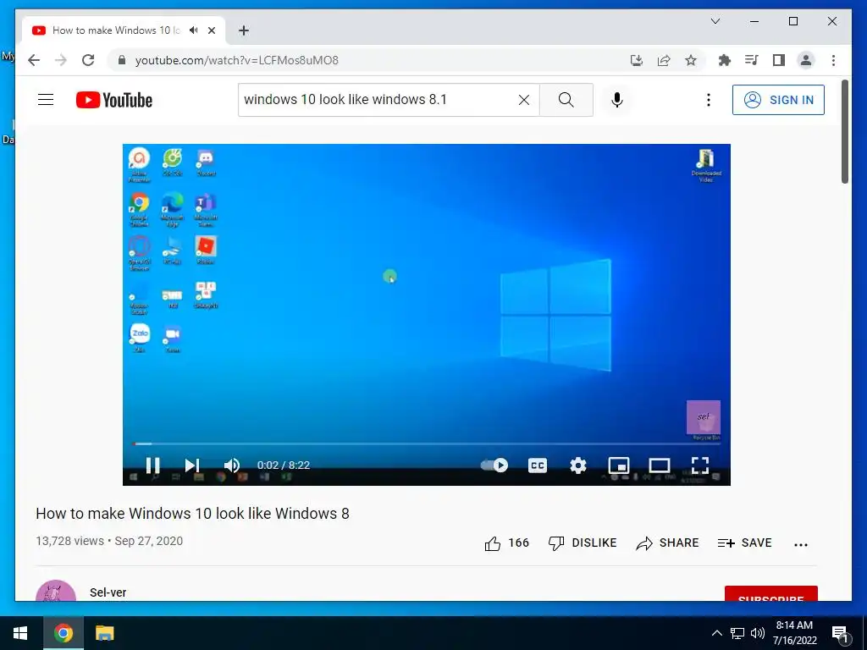Enter full screen mode

pos(700,465)
